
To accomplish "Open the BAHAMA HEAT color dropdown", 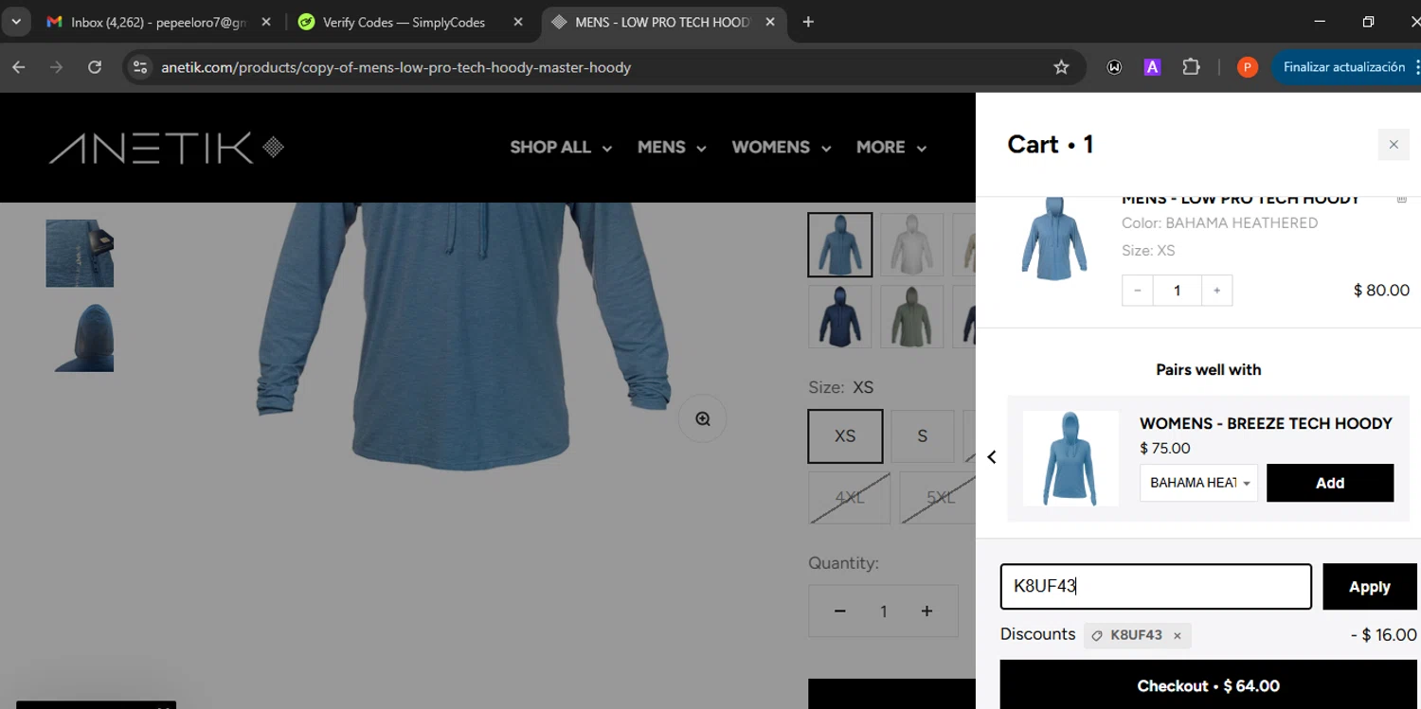I will [1199, 483].
